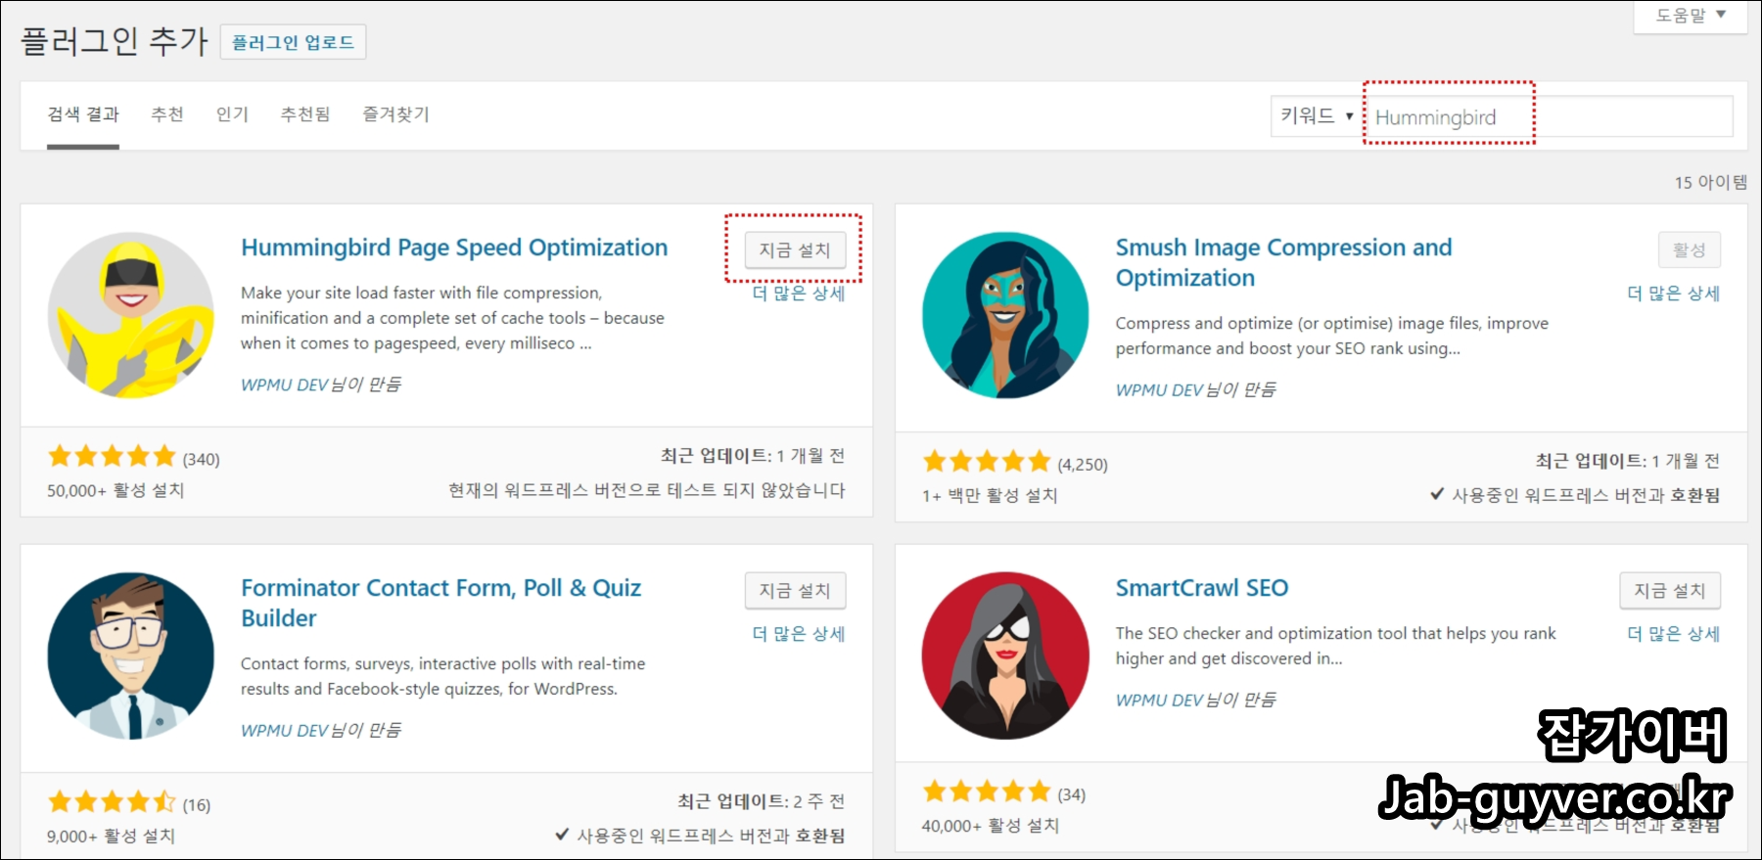The image size is (1762, 860).
Task: Click the (340) rating count
Action: (x=201, y=460)
